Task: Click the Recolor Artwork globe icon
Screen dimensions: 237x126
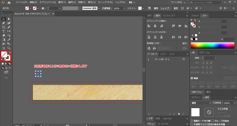Action: click(149, 8)
